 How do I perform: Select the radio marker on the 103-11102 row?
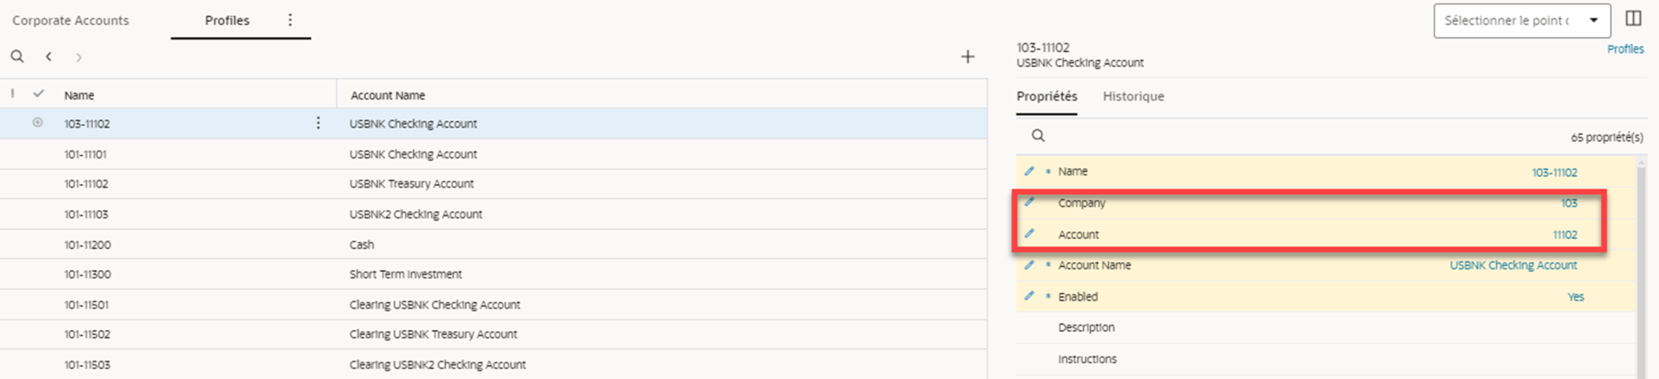click(x=37, y=123)
